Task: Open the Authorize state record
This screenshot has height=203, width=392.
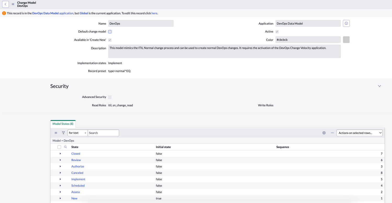Action: pos(78,166)
